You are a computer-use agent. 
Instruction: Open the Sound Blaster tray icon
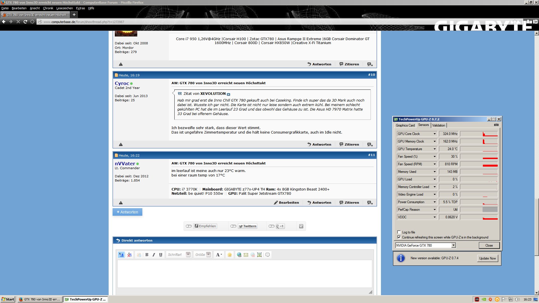[x=477, y=299]
